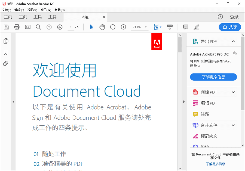Open the bookmarks panel
Screen dimensions: 245x171
pos(5,52)
